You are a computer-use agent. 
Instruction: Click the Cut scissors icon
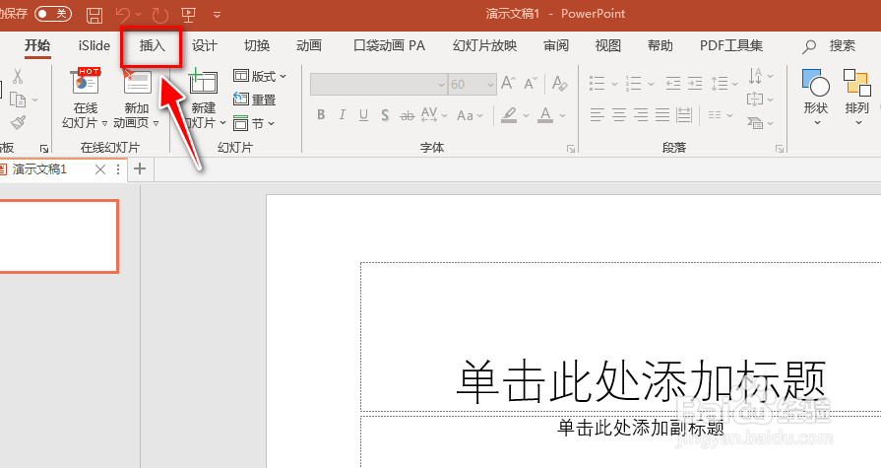tap(18, 76)
